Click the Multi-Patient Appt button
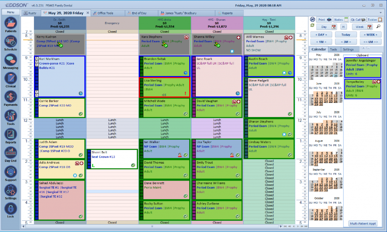This screenshot has height=232, width=387. click(x=362, y=224)
